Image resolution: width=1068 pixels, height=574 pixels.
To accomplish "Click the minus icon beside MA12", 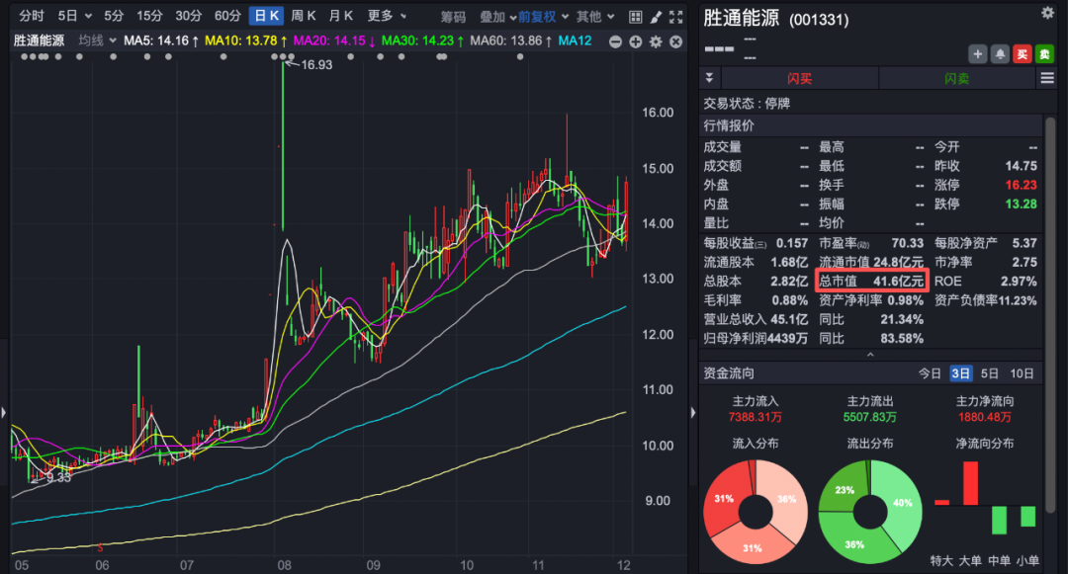I will point(615,41).
